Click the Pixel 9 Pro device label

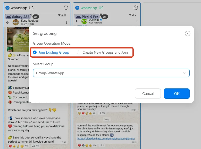(x=88, y=17)
